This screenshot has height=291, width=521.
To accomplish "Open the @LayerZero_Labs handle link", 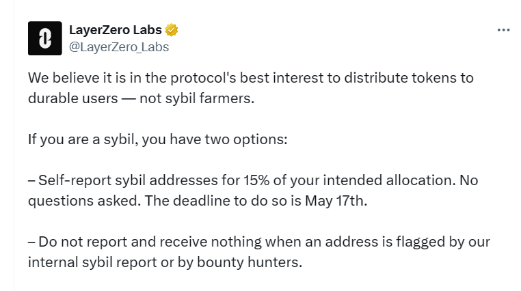I will (x=119, y=47).
